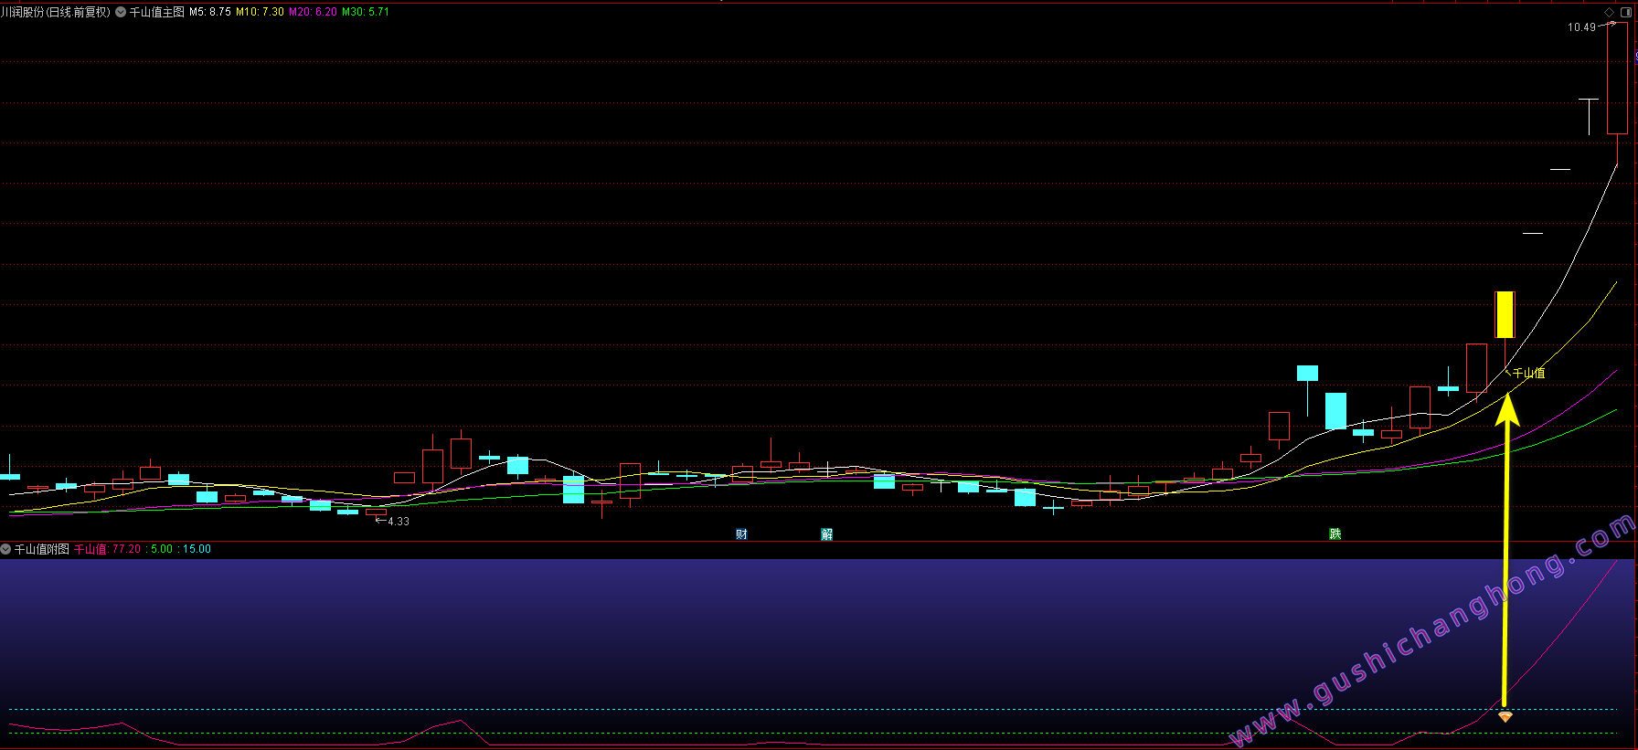The image size is (1638, 750).
Task: Click the yellow 千山值 signal label
Action: [x=1529, y=373]
